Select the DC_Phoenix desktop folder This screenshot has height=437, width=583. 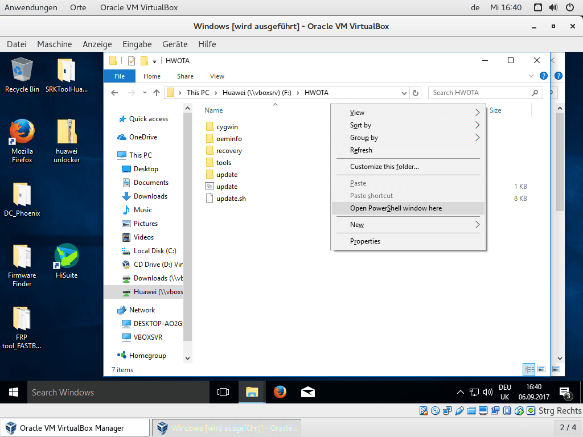coord(22,200)
